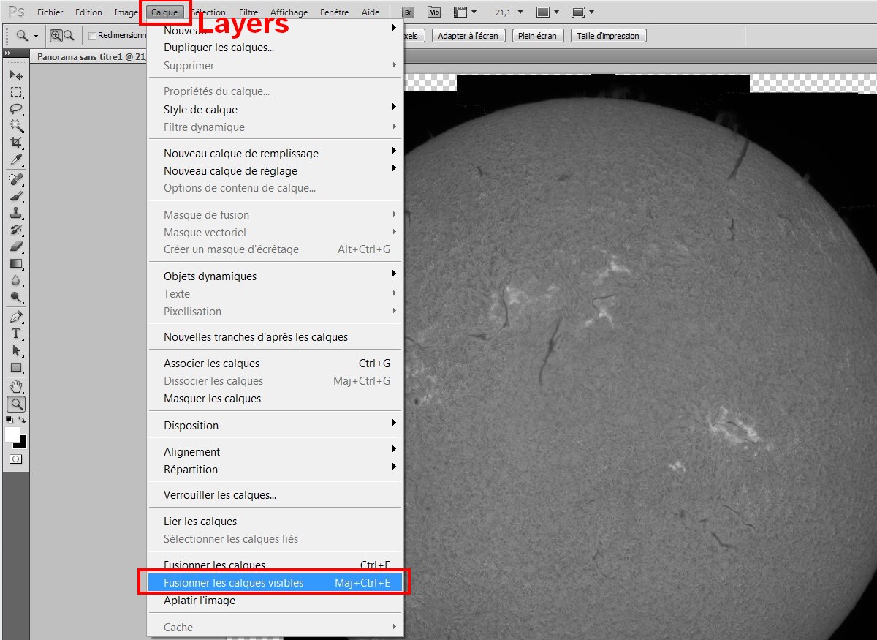
Task: Choose Aplatir l'image
Action: pyautogui.click(x=275, y=600)
